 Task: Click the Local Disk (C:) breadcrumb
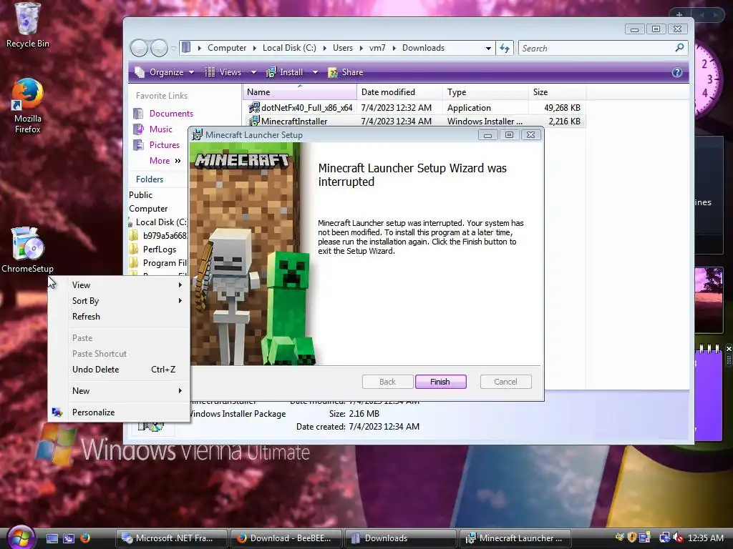coord(289,48)
